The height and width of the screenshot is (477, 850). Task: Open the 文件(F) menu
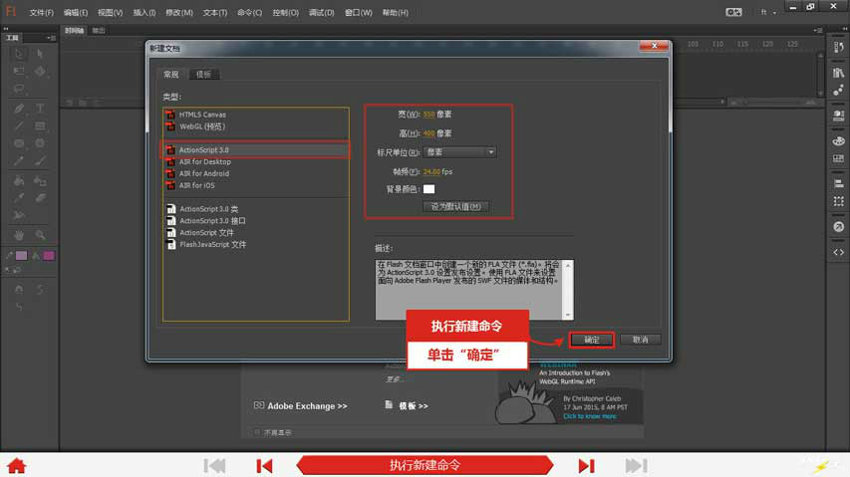pos(41,13)
